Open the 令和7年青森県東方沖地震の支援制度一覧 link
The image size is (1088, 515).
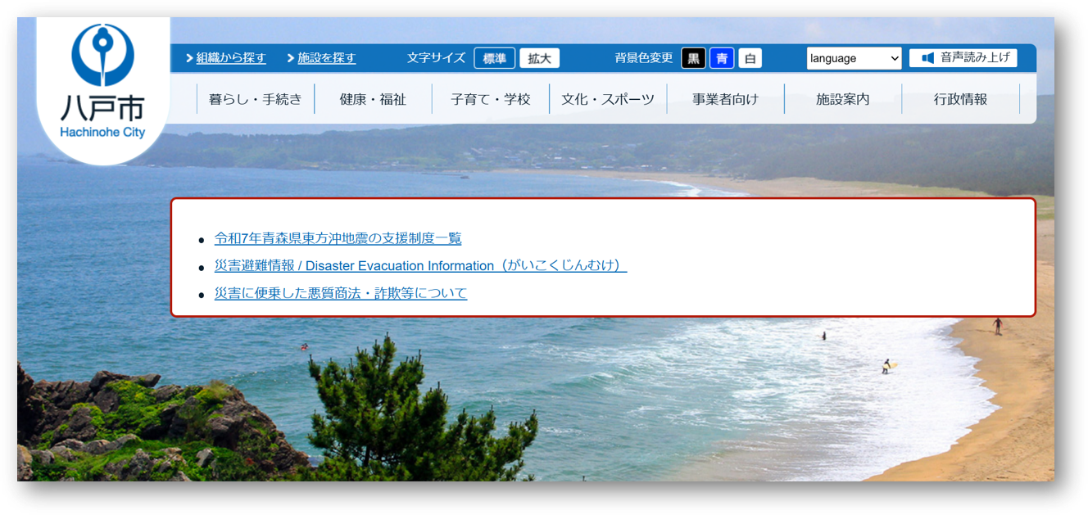[x=338, y=238]
